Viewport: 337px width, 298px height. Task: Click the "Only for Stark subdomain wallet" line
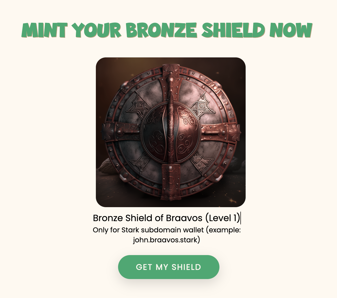(148, 230)
